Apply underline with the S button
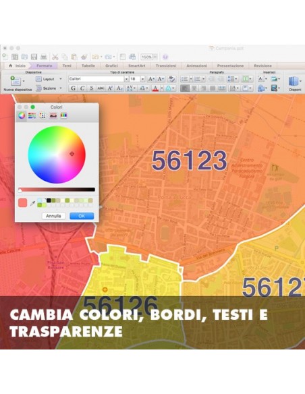 click(92, 88)
